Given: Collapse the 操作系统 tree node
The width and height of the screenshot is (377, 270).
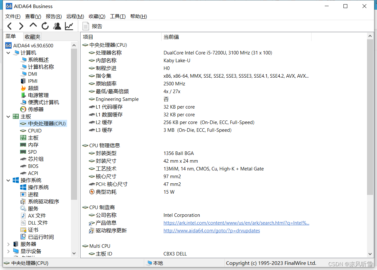Looking at the screenshot, I should click(8, 180).
